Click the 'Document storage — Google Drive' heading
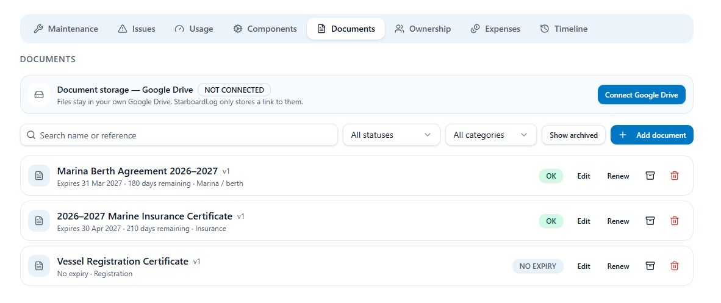The height and width of the screenshot is (303, 721). pos(125,90)
